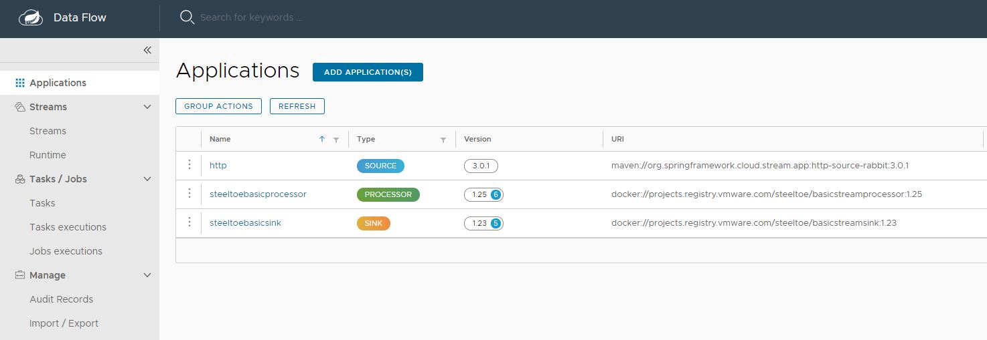
Task: Open Audit Records from the sidebar
Action: point(61,299)
